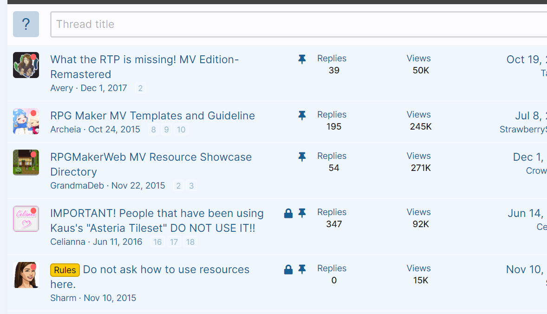Click sticky pin icon on RTP thread
The width and height of the screenshot is (547, 314).
pos(302,59)
